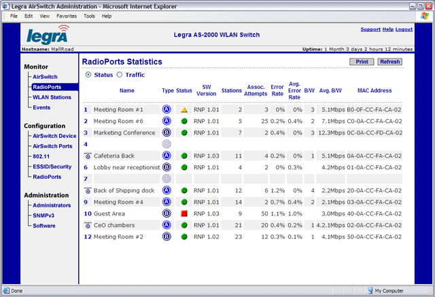The width and height of the screenshot is (435, 297).
Task: Click the type B icon for Marketing Conference
Action: (167, 133)
